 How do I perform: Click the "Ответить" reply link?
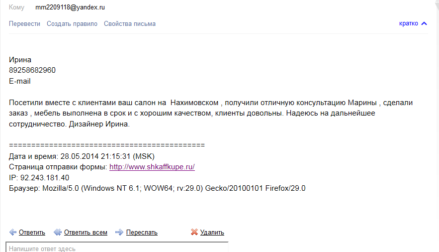pos(32,232)
